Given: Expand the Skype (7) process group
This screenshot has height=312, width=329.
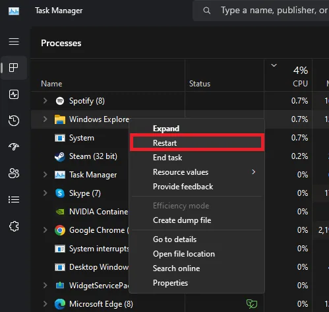Looking at the screenshot, I should (x=45, y=193).
